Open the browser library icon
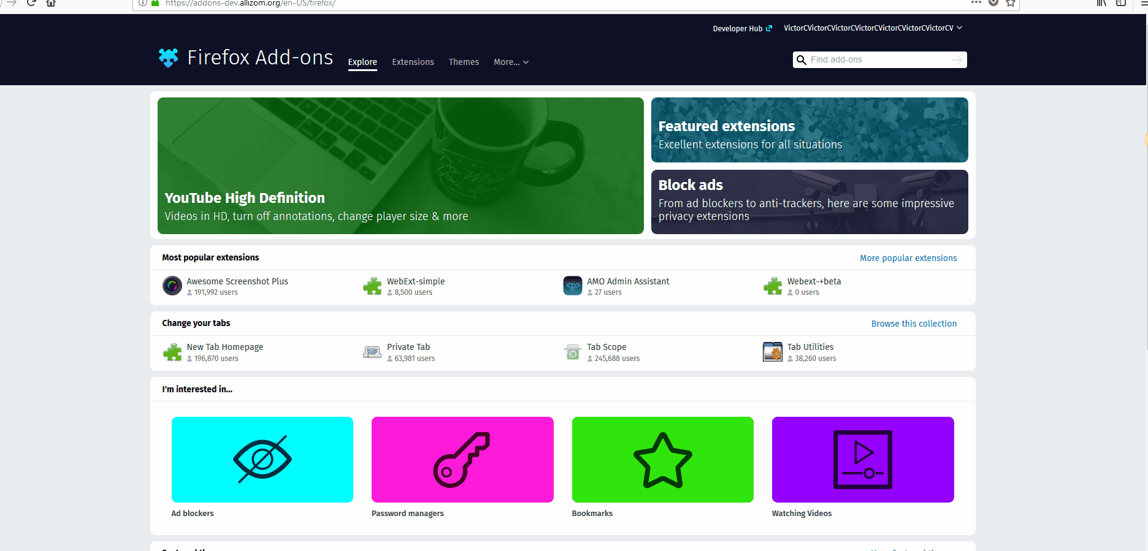1148x551 pixels. pos(1101,3)
